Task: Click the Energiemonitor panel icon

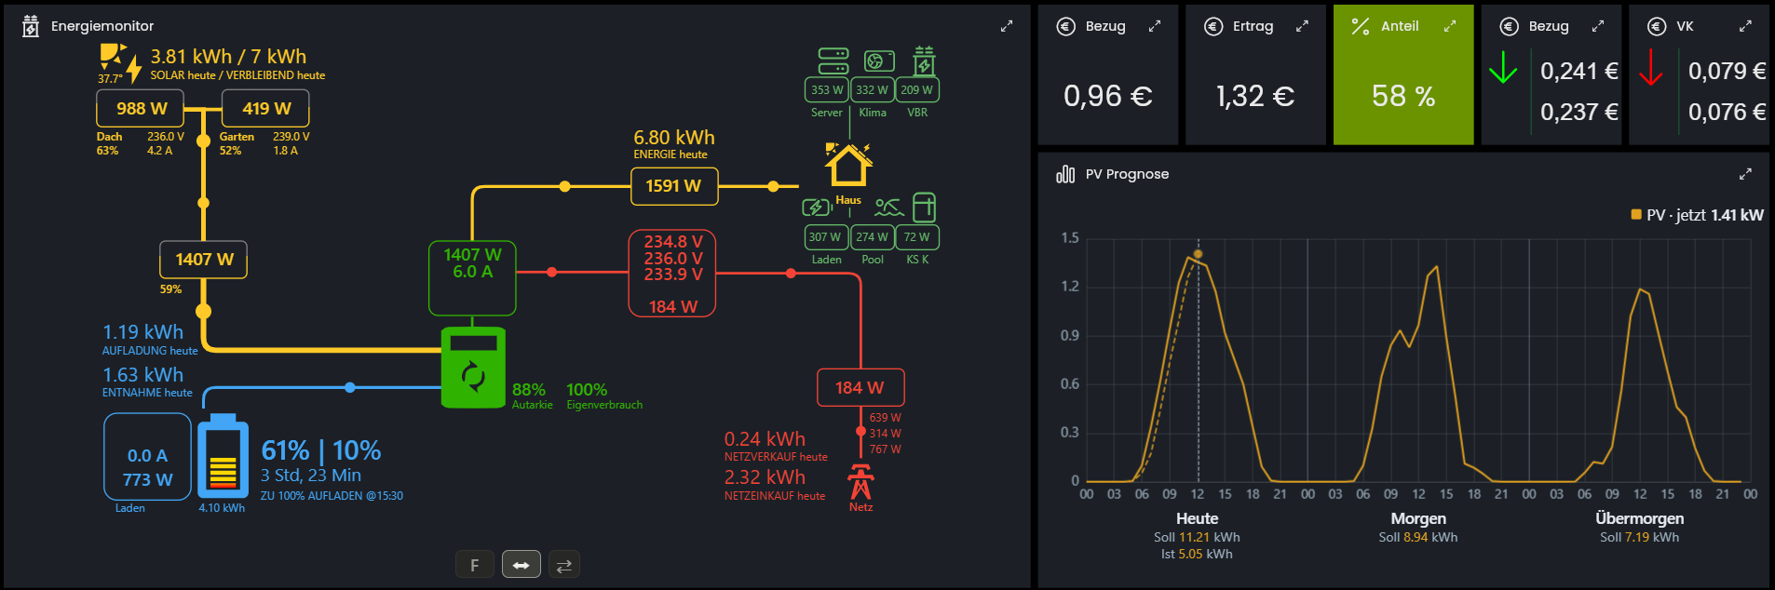Action: (x=31, y=26)
